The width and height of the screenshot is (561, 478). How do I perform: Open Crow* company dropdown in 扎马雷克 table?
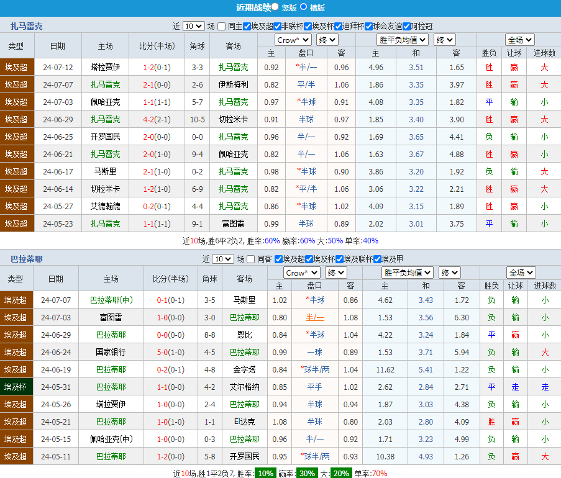click(293, 40)
